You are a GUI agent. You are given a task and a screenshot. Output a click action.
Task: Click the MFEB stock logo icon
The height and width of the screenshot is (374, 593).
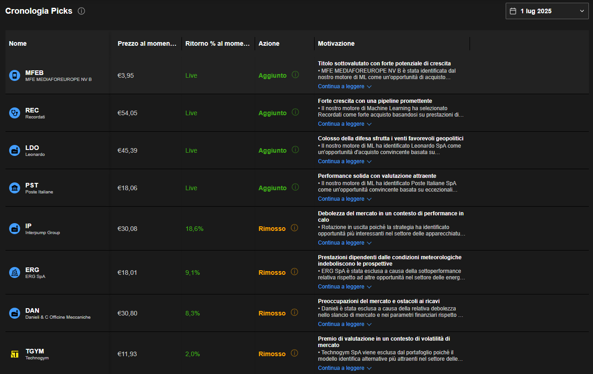click(x=15, y=75)
